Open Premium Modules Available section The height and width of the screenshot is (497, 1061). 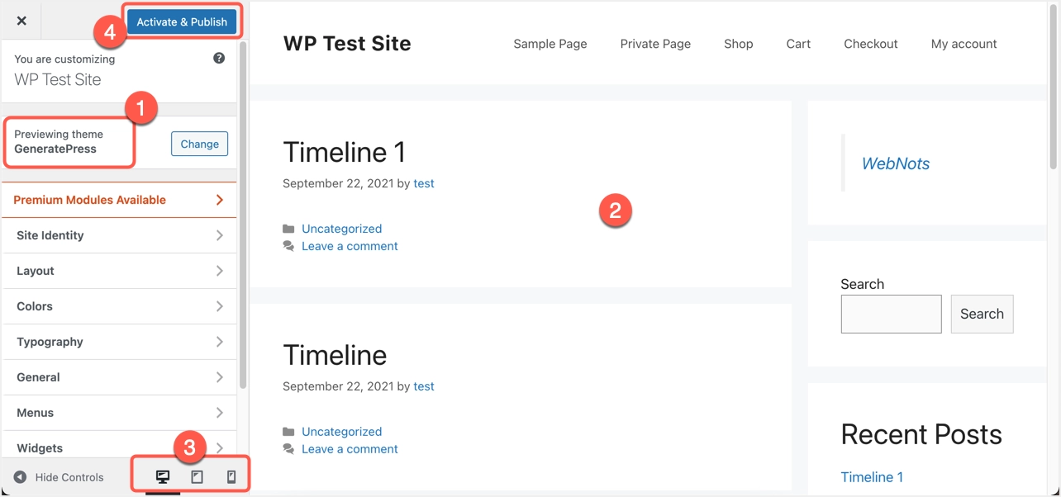[x=120, y=200]
